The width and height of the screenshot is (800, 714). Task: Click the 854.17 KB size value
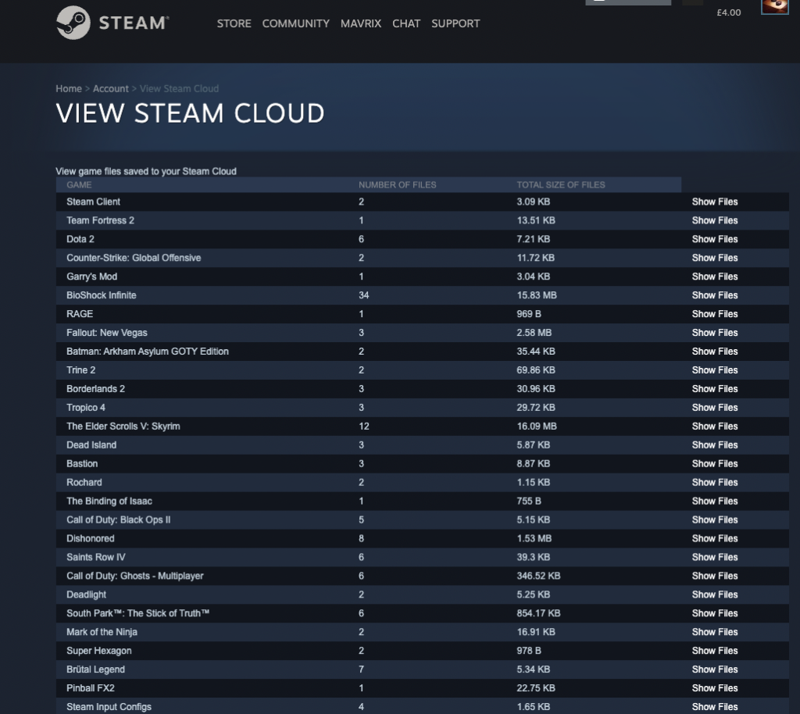(538, 613)
